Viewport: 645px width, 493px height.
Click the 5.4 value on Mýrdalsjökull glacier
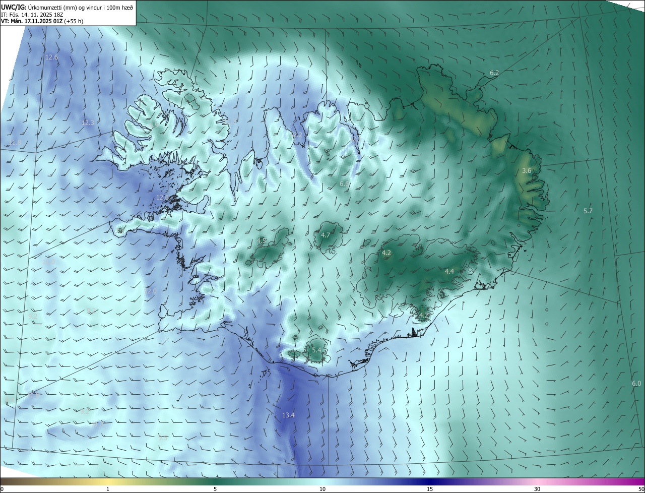(x=316, y=350)
